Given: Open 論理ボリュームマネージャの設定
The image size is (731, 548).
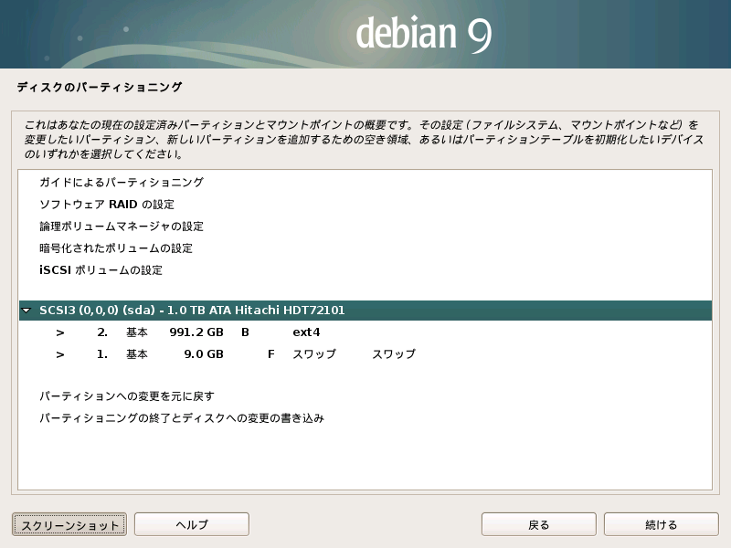Looking at the screenshot, I should tap(121, 227).
